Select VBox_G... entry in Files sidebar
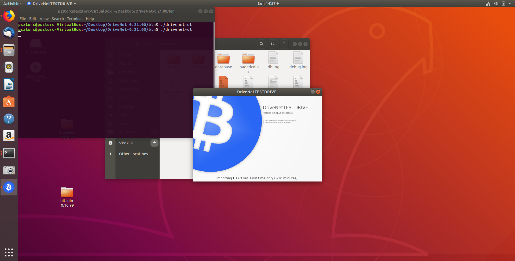The image size is (515, 261). [x=128, y=143]
